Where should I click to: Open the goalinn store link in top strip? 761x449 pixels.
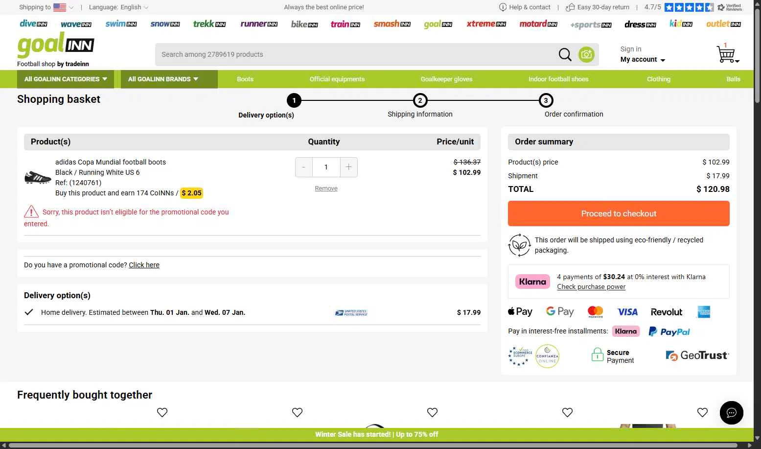[x=438, y=24]
